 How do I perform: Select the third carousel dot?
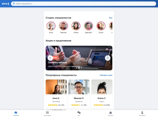click(81, 68)
